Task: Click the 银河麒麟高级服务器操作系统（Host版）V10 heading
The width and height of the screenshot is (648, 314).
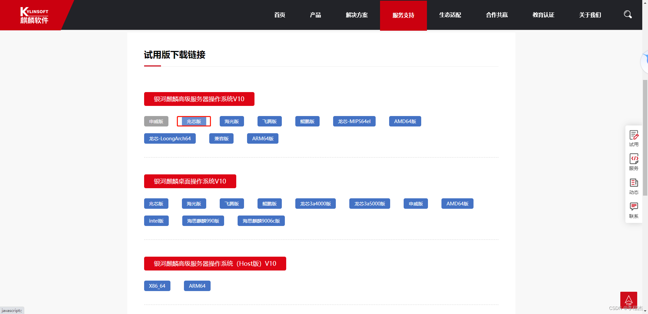Action: pos(215,264)
